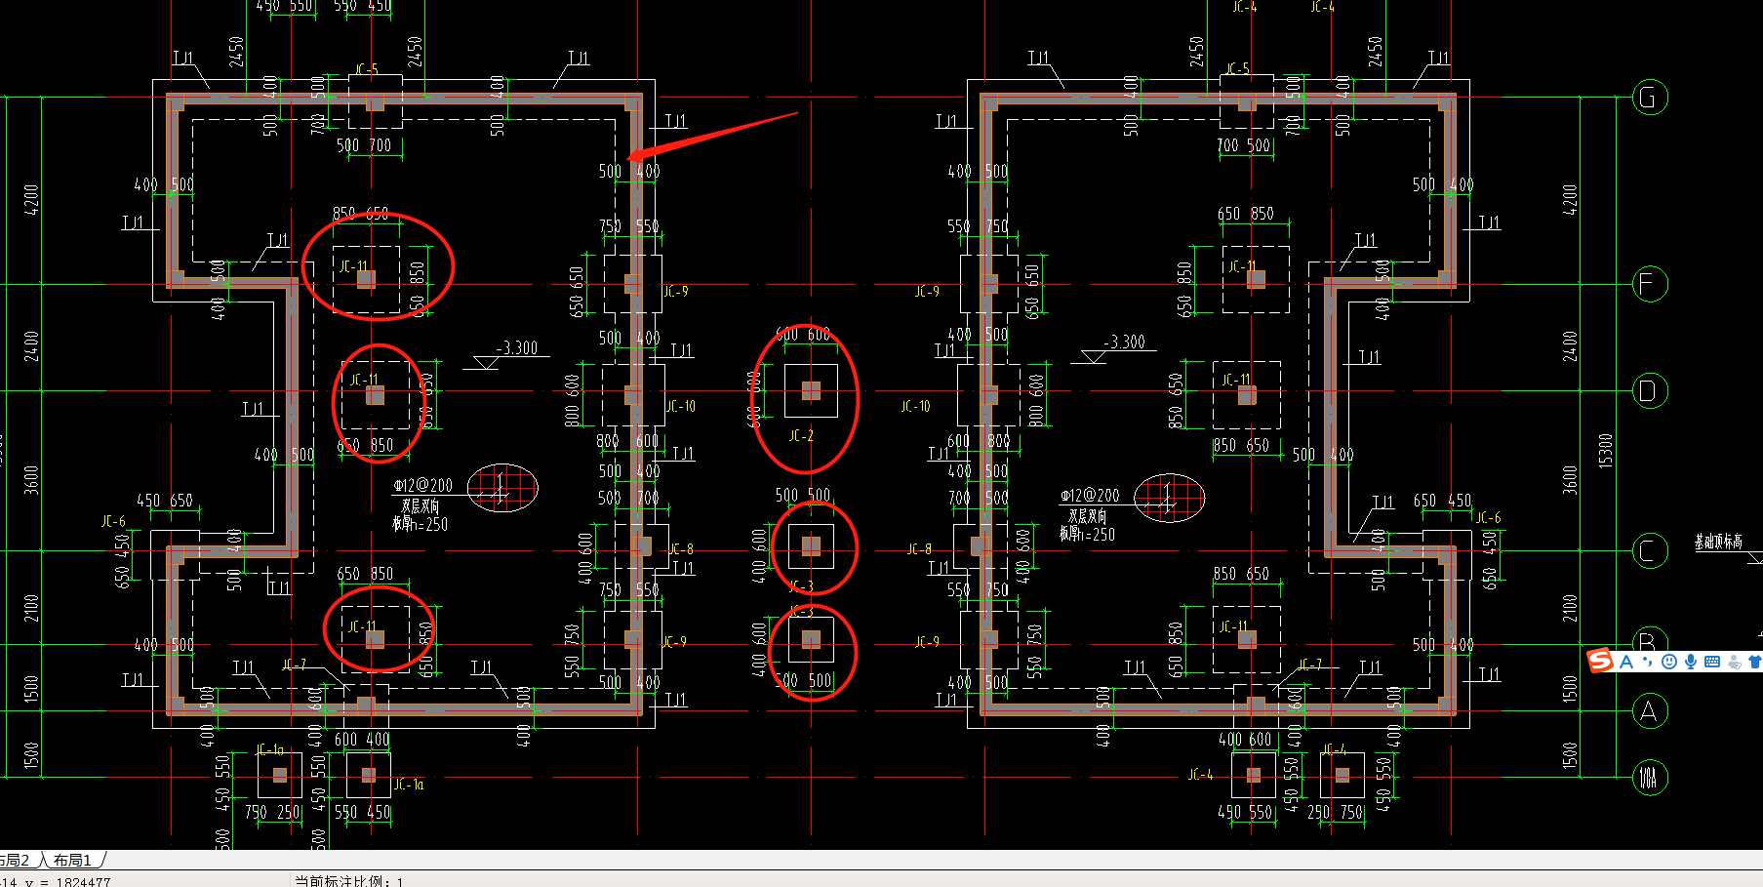Select axis bubble D
The image size is (1763, 887).
click(1649, 391)
